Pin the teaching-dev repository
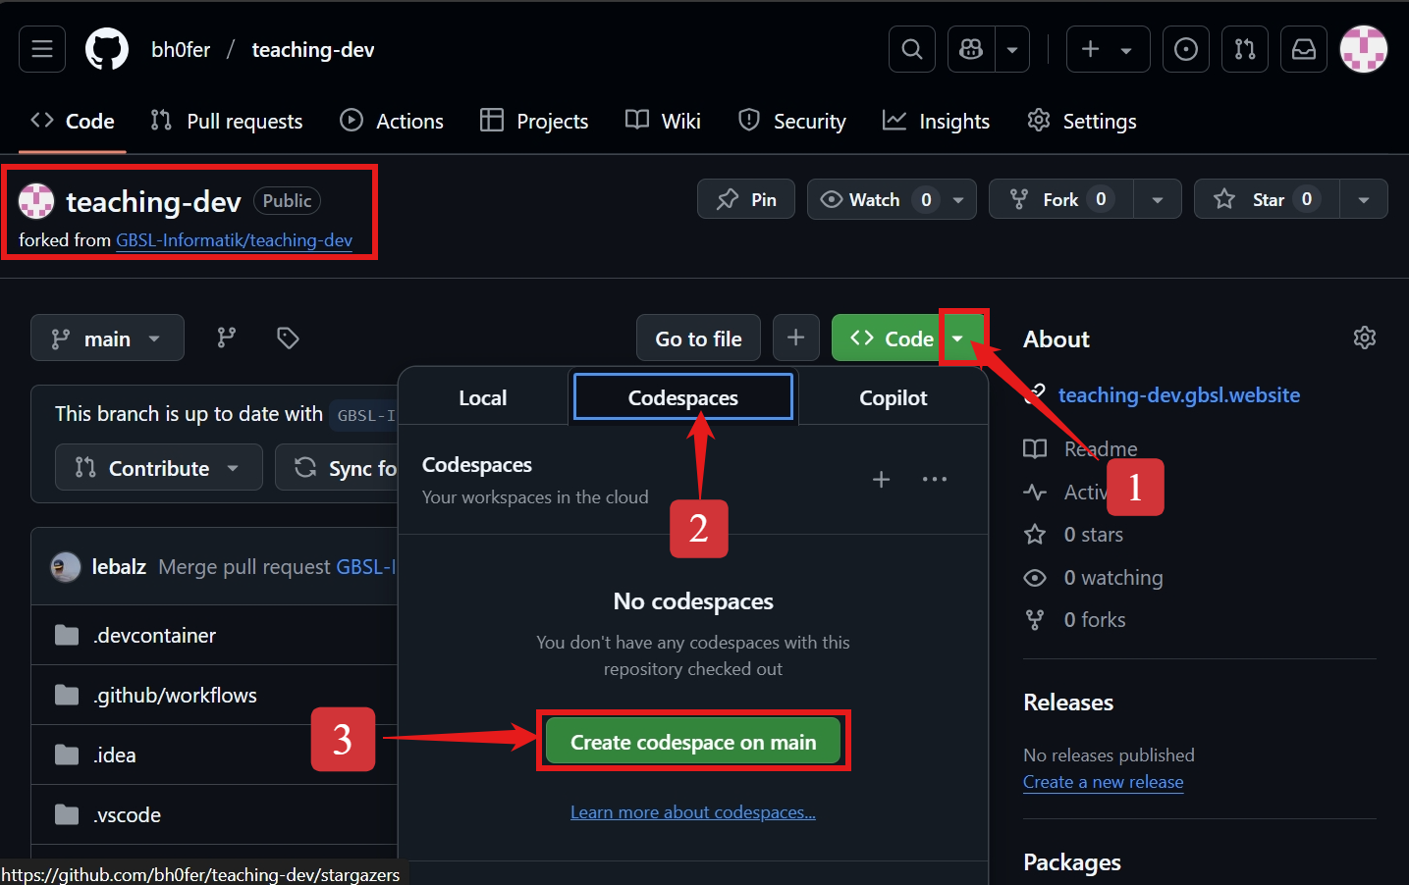 [x=746, y=199]
